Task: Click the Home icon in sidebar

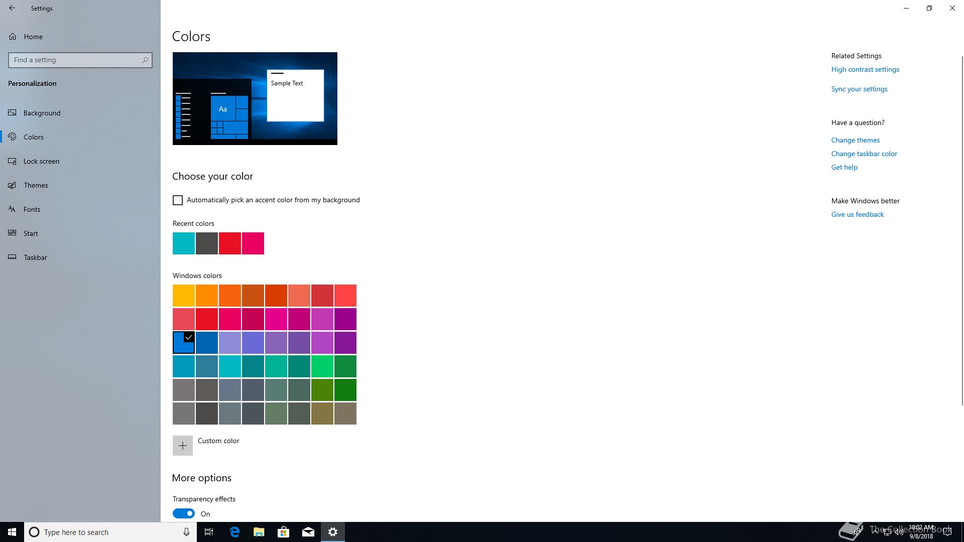Action: pos(13,37)
